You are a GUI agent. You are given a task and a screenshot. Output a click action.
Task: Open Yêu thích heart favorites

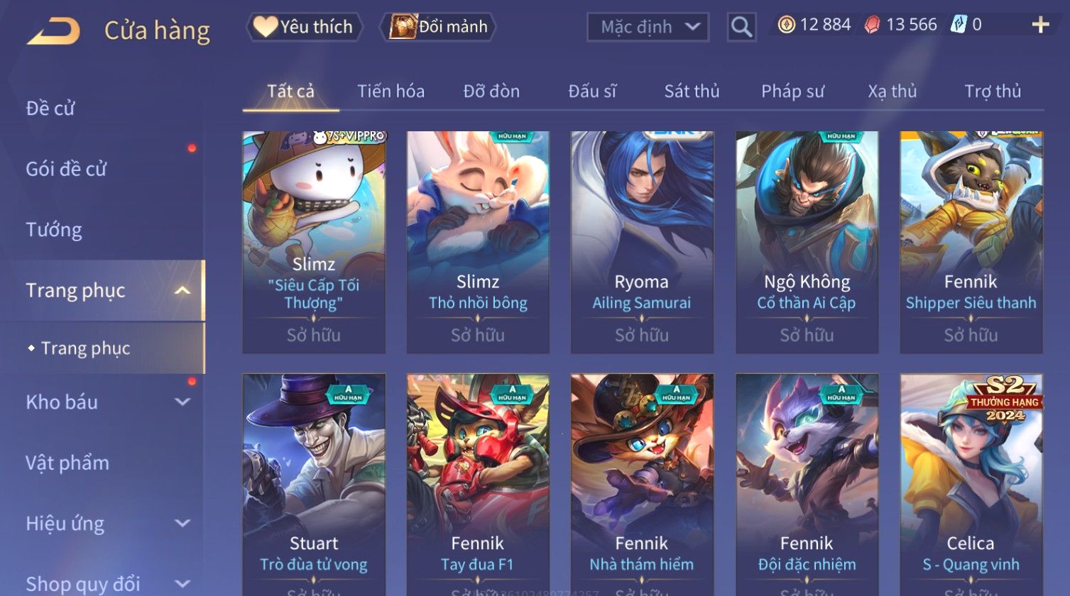click(304, 27)
